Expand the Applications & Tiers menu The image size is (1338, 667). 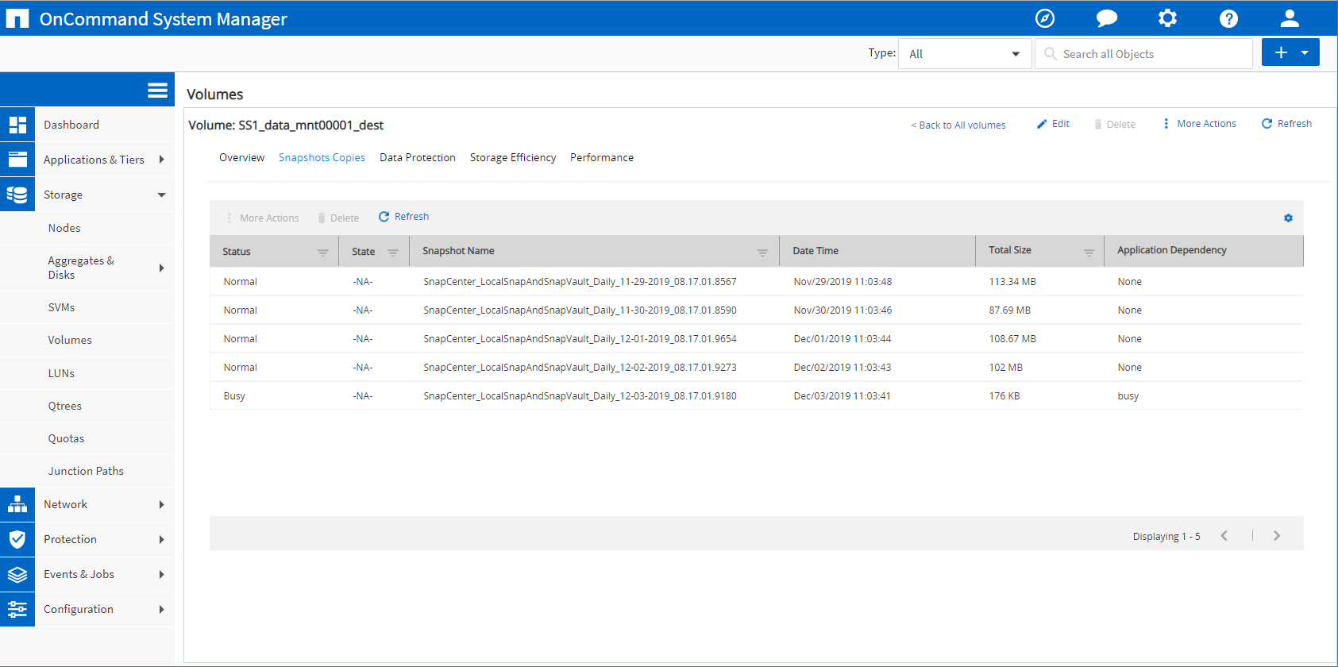click(161, 160)
